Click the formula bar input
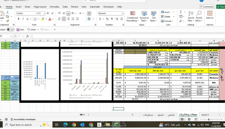Screen dimensions: 225x129 (129, 36)
